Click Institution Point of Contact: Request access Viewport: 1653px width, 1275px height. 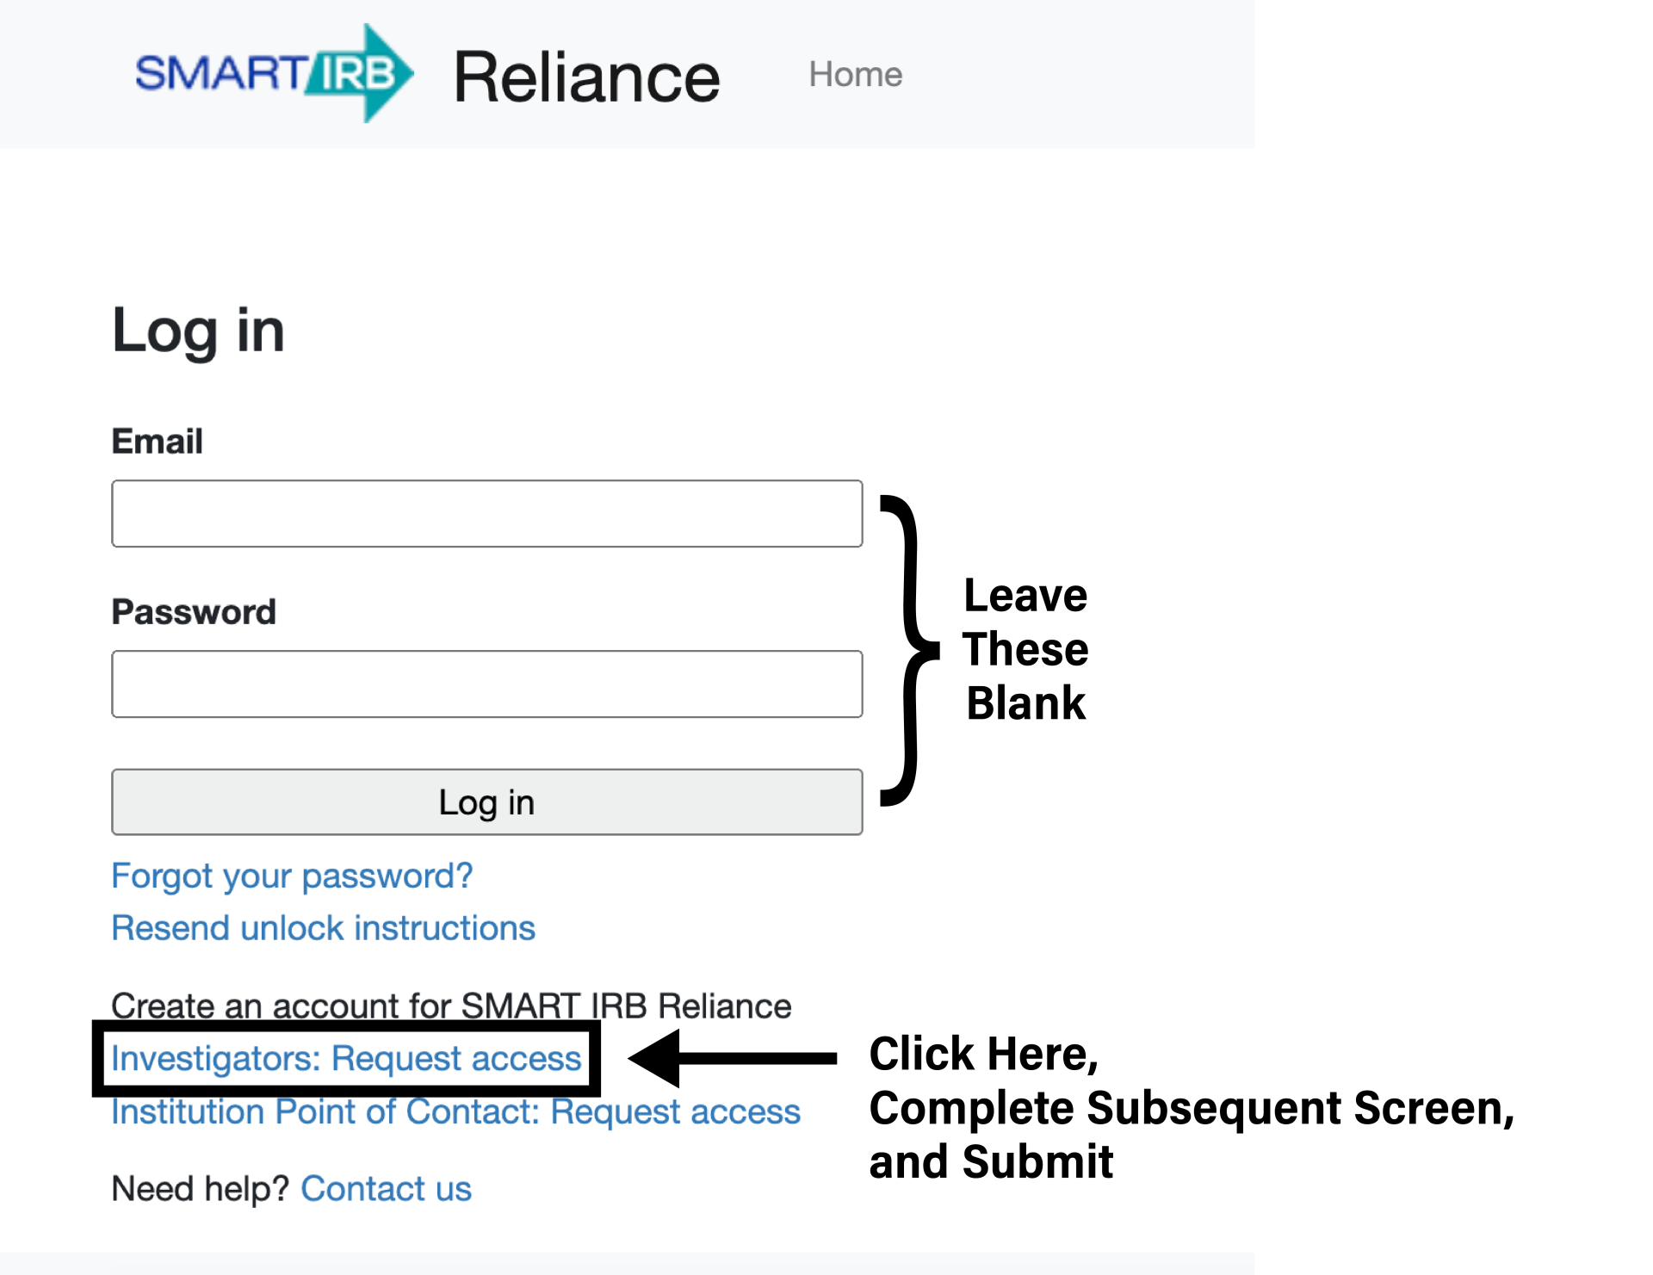[456, 1111]
